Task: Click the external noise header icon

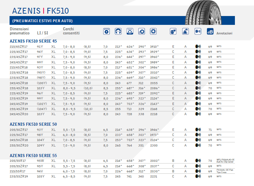Action: click(x=197, y=32)
